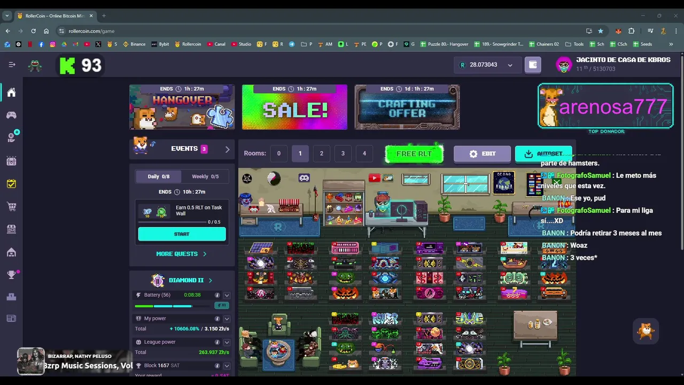Click the Block 1657 info icon
This screenshot has height=385, width=684.
(217, 366)
